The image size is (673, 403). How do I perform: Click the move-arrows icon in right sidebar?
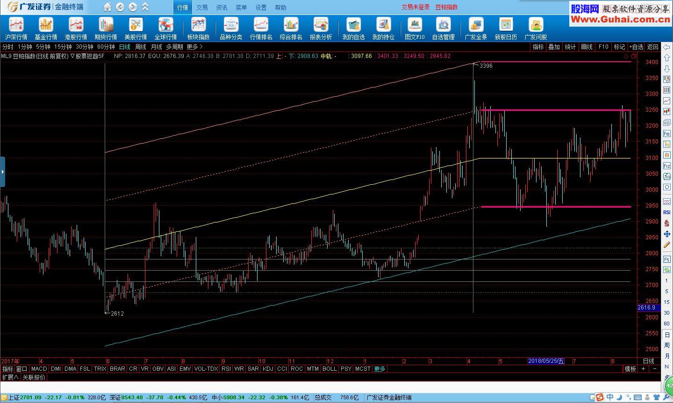pyautogui.click(x=667, y=234)
